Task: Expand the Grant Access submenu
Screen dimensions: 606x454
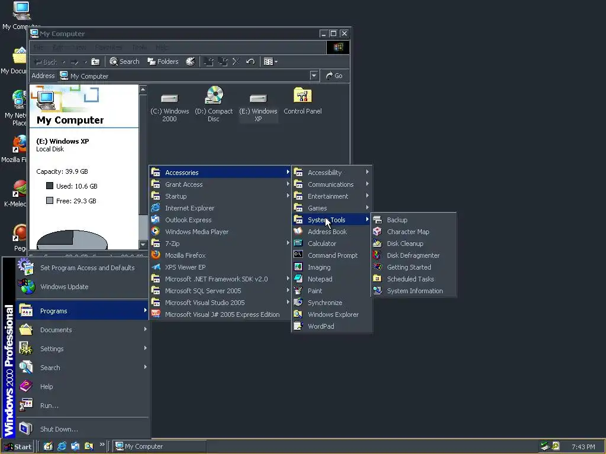Action: (220, 184)
